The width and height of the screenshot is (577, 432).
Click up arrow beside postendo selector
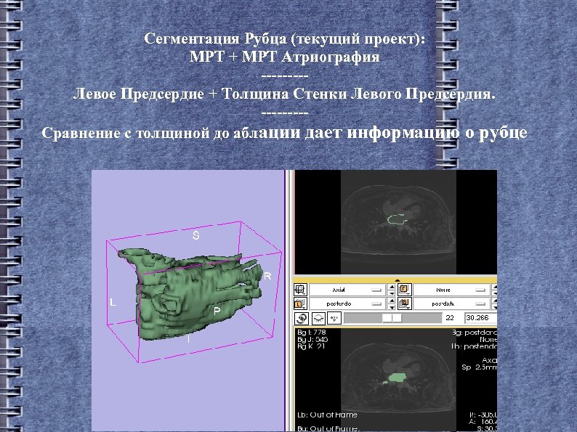(392, 301)
